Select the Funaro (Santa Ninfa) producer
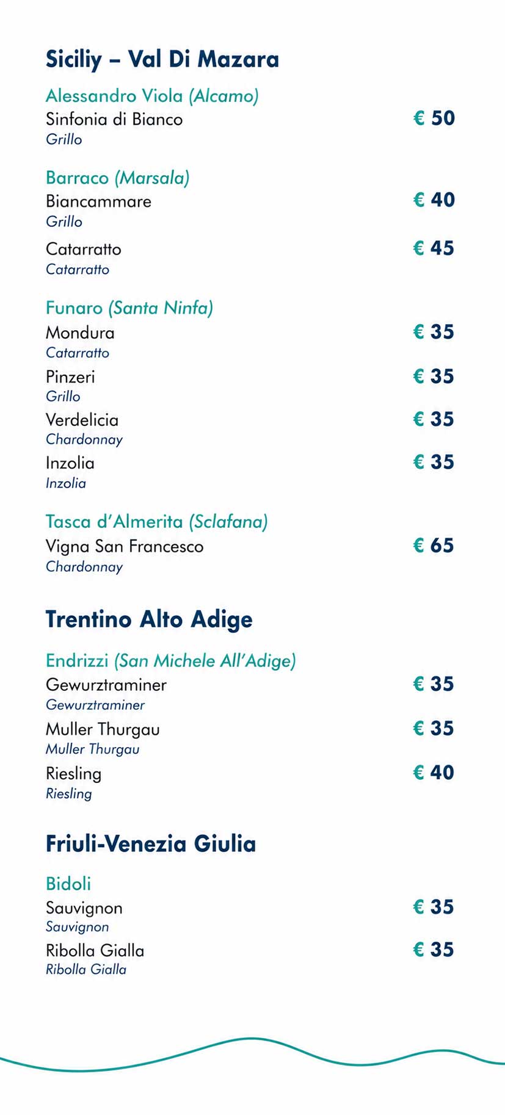 tap(129, 308)
